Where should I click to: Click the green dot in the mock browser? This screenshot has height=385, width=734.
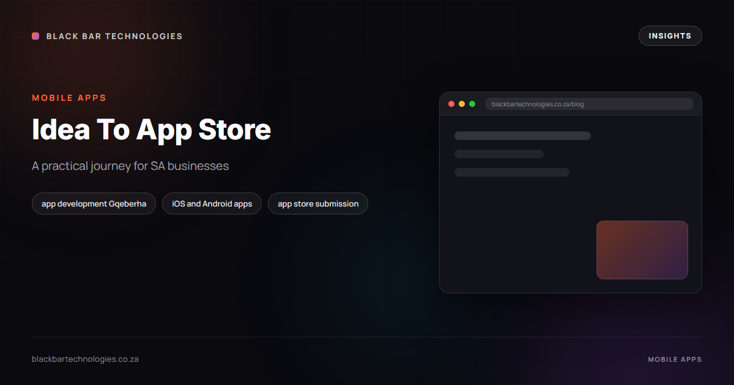tap(472, 104)
